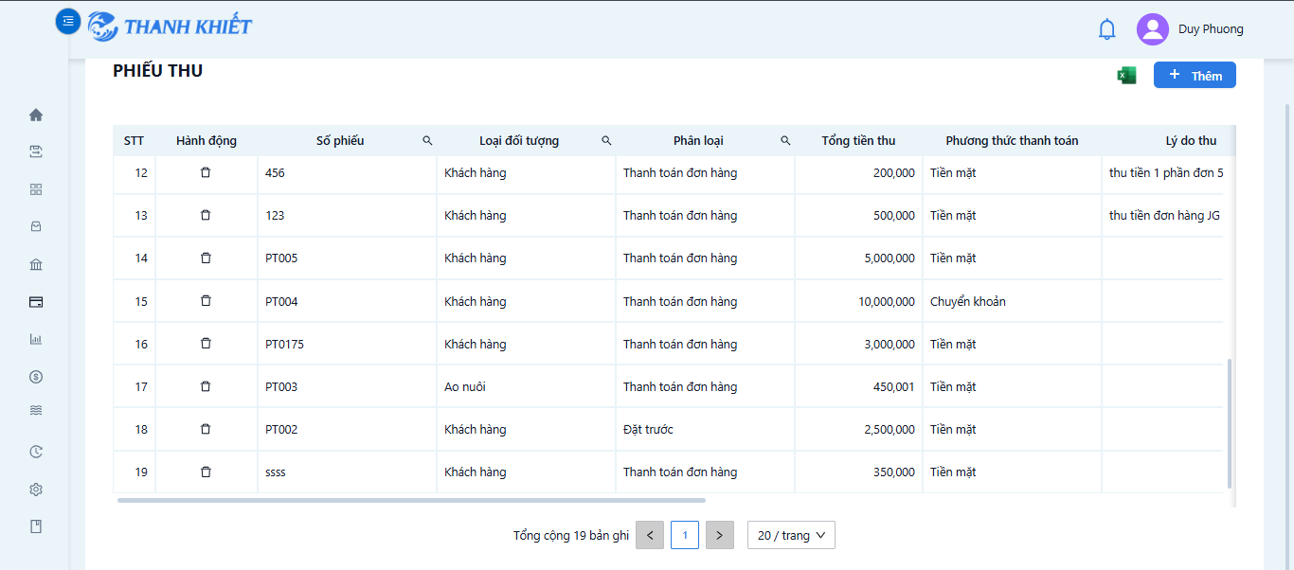Screen dimensions: 1294x570
Task: Click the Thanh Khiết logo
Action: click(171, 26)
